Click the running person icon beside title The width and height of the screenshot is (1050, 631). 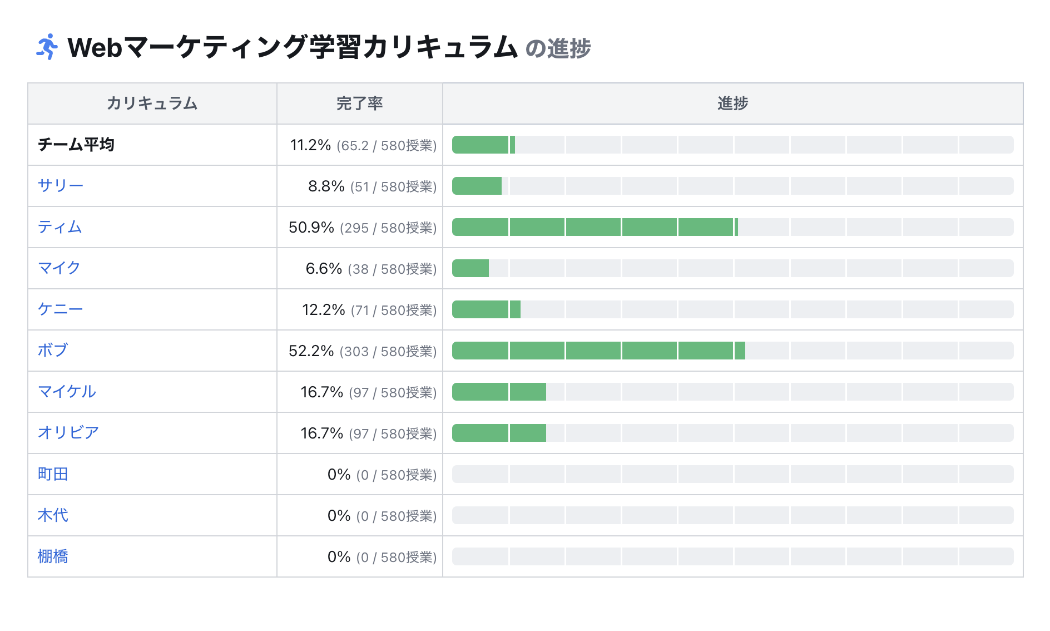(x=47, y=47)
